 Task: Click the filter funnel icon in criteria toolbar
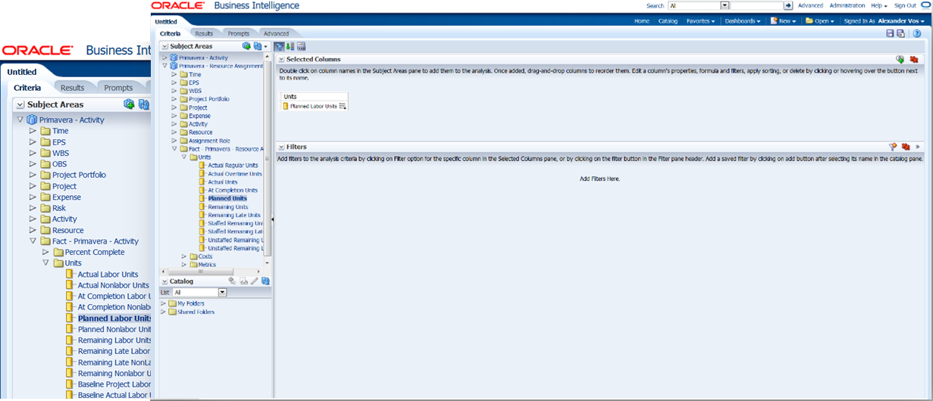tap(279, 46)
